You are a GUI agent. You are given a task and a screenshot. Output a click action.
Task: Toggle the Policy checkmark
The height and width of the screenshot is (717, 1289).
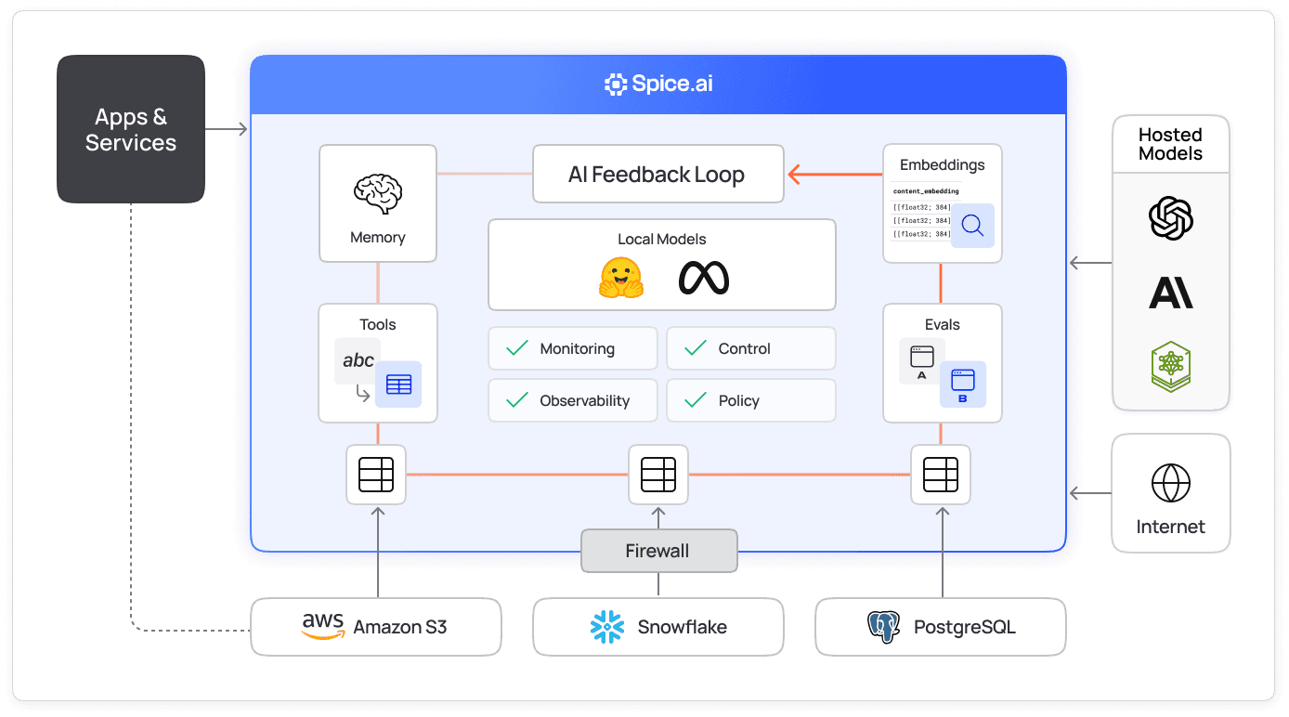pos(695,400)
